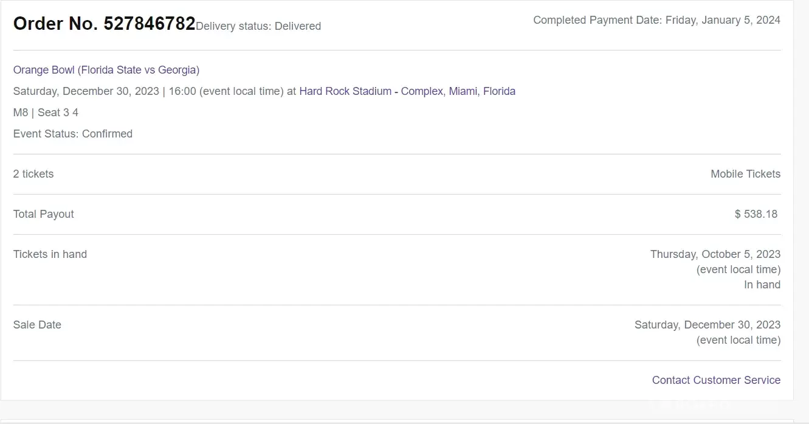809x424 pixels.
Task: Click the Order No. 527846782 heading
Action: click(104, 24)
